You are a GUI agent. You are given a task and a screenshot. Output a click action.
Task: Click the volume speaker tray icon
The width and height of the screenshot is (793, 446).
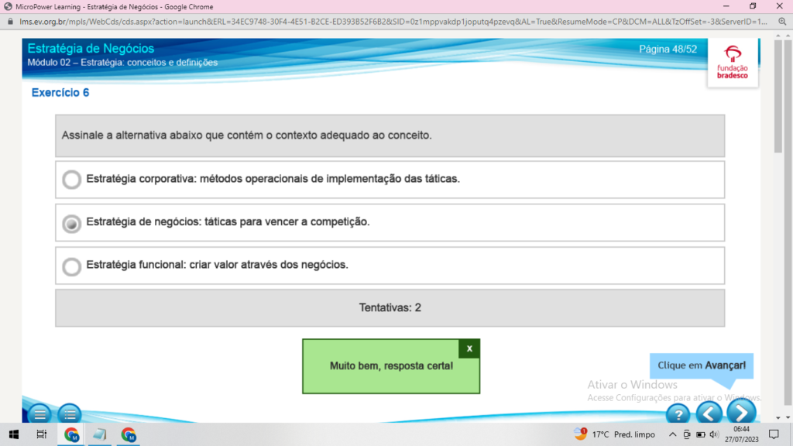713,434
